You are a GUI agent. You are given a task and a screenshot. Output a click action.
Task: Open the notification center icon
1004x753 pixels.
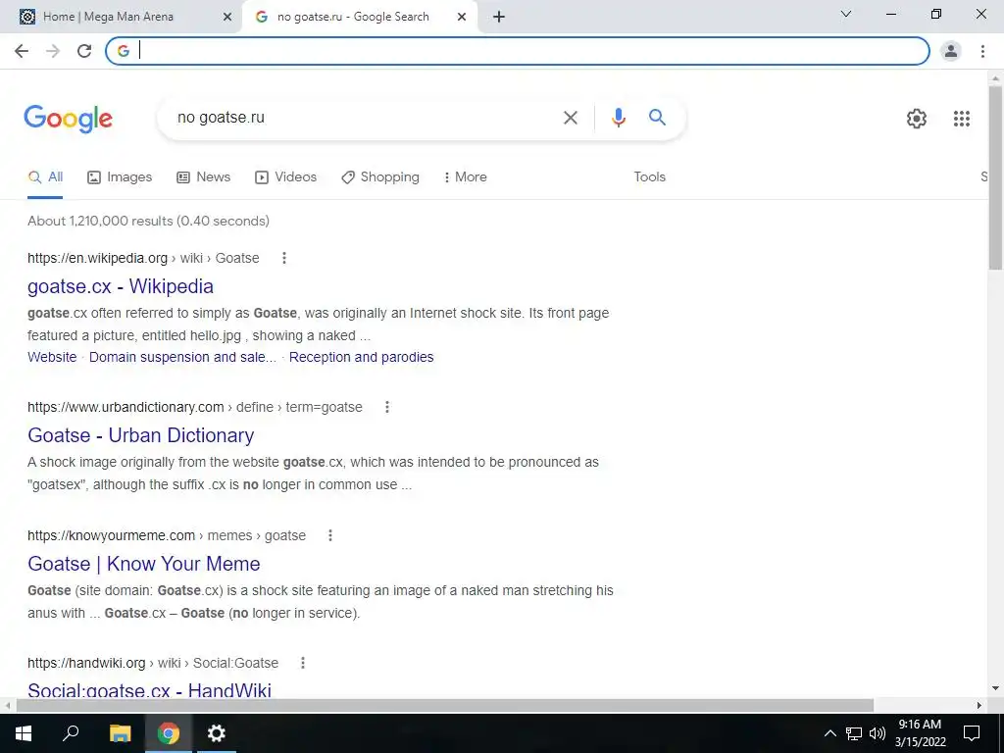tap(972, 733)
